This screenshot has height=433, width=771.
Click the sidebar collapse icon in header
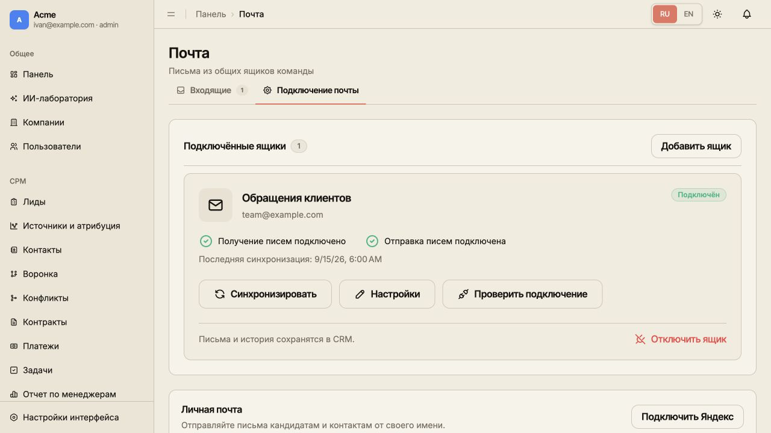171,14
